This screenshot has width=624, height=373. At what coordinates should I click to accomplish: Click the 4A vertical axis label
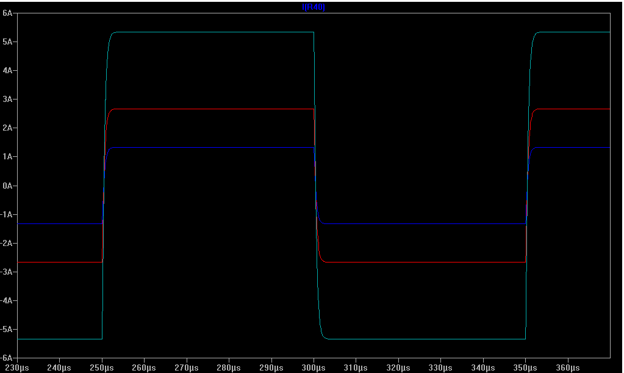[x=7, y=70]
